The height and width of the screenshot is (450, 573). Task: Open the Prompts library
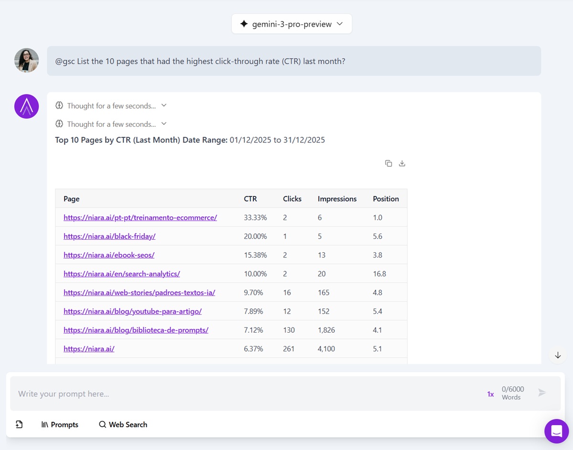pyautogui.click(x=60, y=424)
